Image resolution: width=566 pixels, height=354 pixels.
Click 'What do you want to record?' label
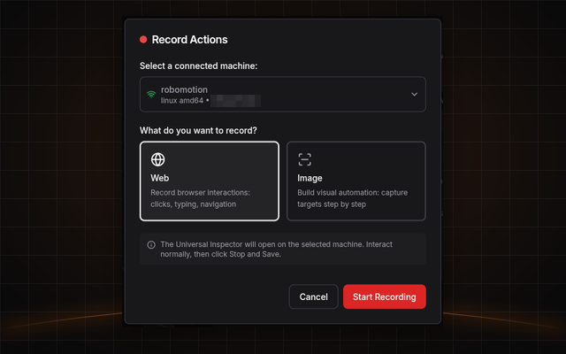tap(198, 130)
